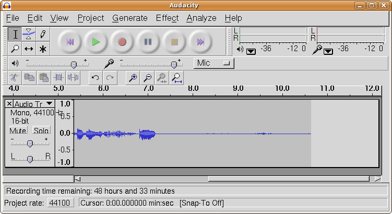Select the Time Shift tool
The width and height of the screenshot is (392, 214).
29,49
